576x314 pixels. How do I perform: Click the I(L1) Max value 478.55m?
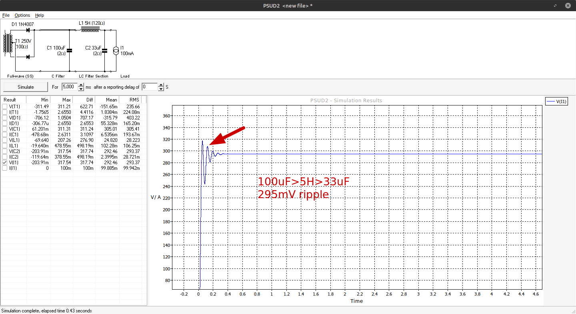(x=62, y=146)
